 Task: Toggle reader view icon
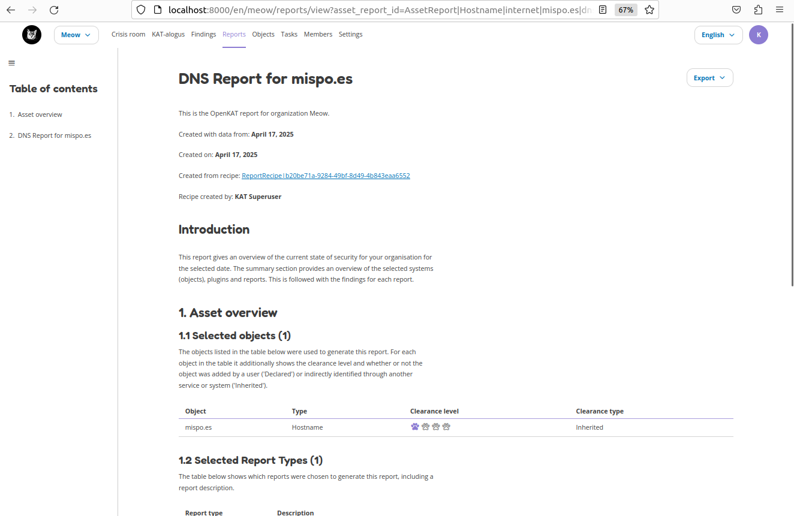click(603, 10)
